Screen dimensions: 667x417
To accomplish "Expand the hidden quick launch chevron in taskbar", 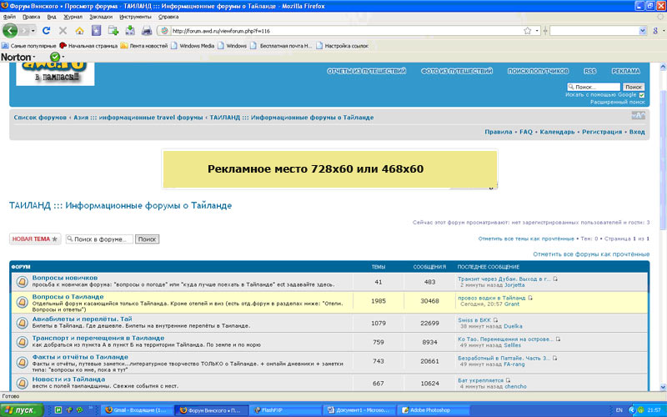I will point(91,409).
